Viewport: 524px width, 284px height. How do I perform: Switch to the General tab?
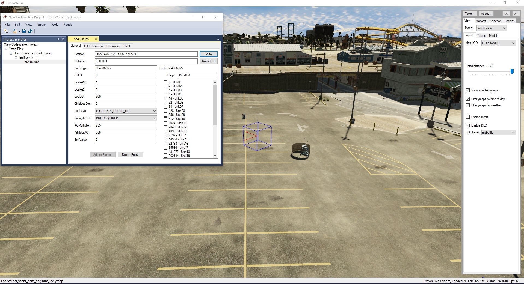[76, 46]
